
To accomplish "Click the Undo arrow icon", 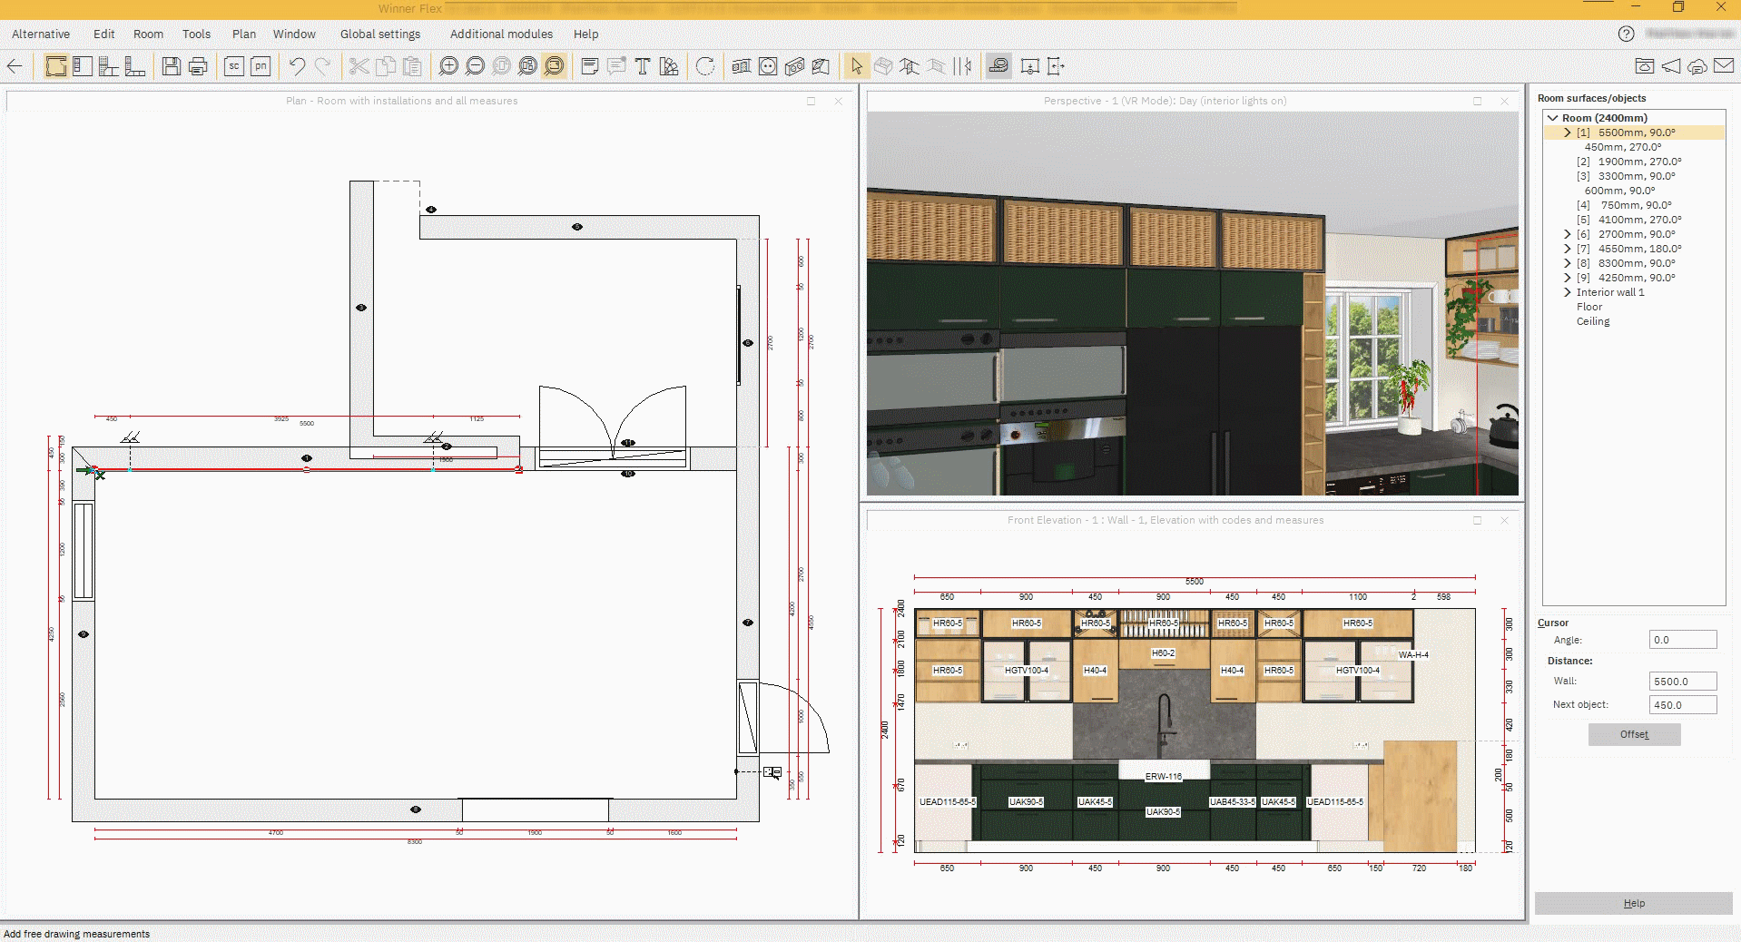I will point(297,66).
